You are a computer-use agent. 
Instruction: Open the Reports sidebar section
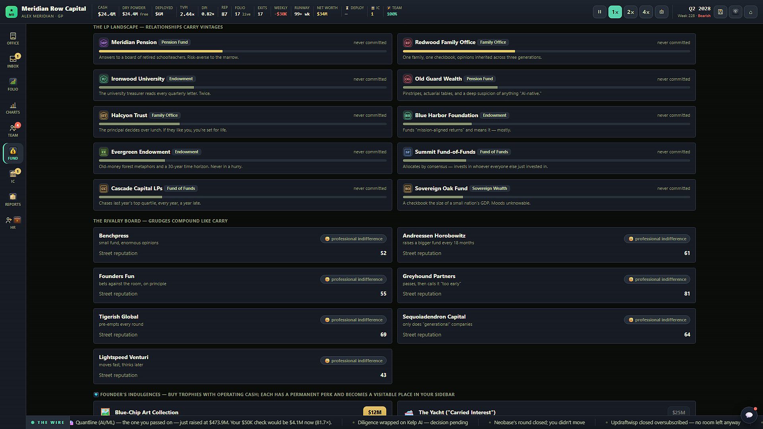pos(13,200)
